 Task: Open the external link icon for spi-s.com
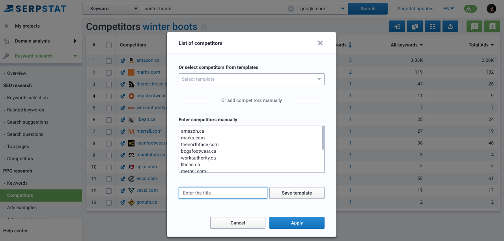(123, 167)
